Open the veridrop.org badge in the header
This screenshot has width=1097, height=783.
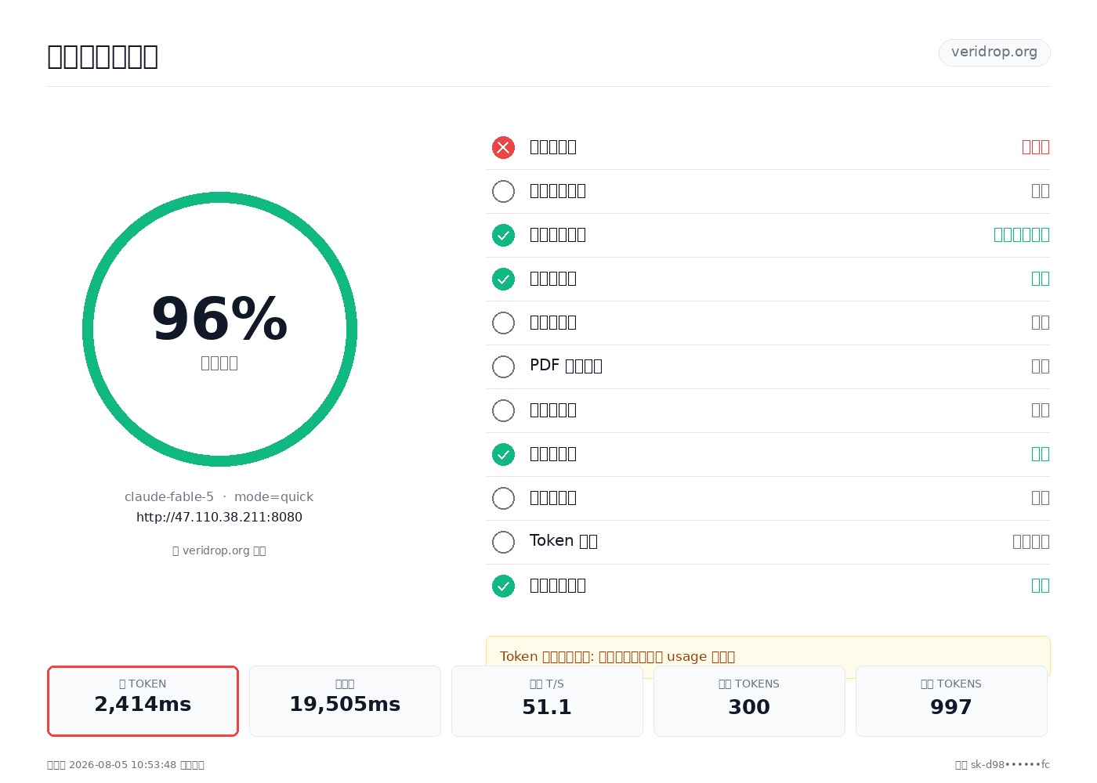pos(994,52)
